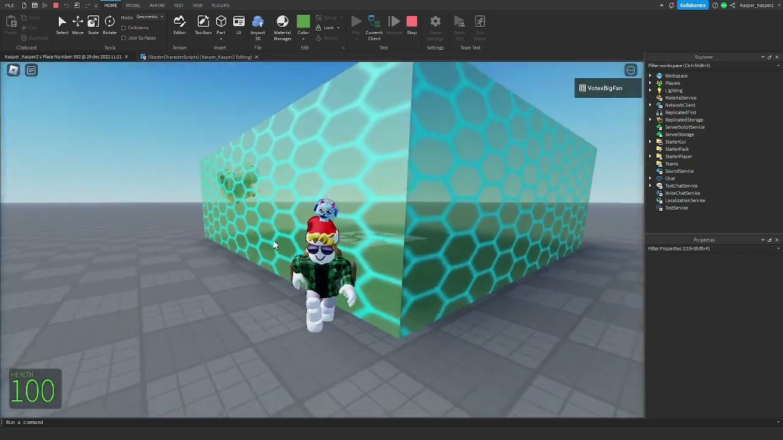783x440 pixels.
Task: Switch to the AVATAR ribbon tab
Action: click(x=157, y=5)
